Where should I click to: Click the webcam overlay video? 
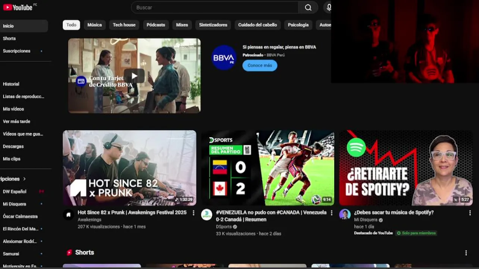(405, 41)
